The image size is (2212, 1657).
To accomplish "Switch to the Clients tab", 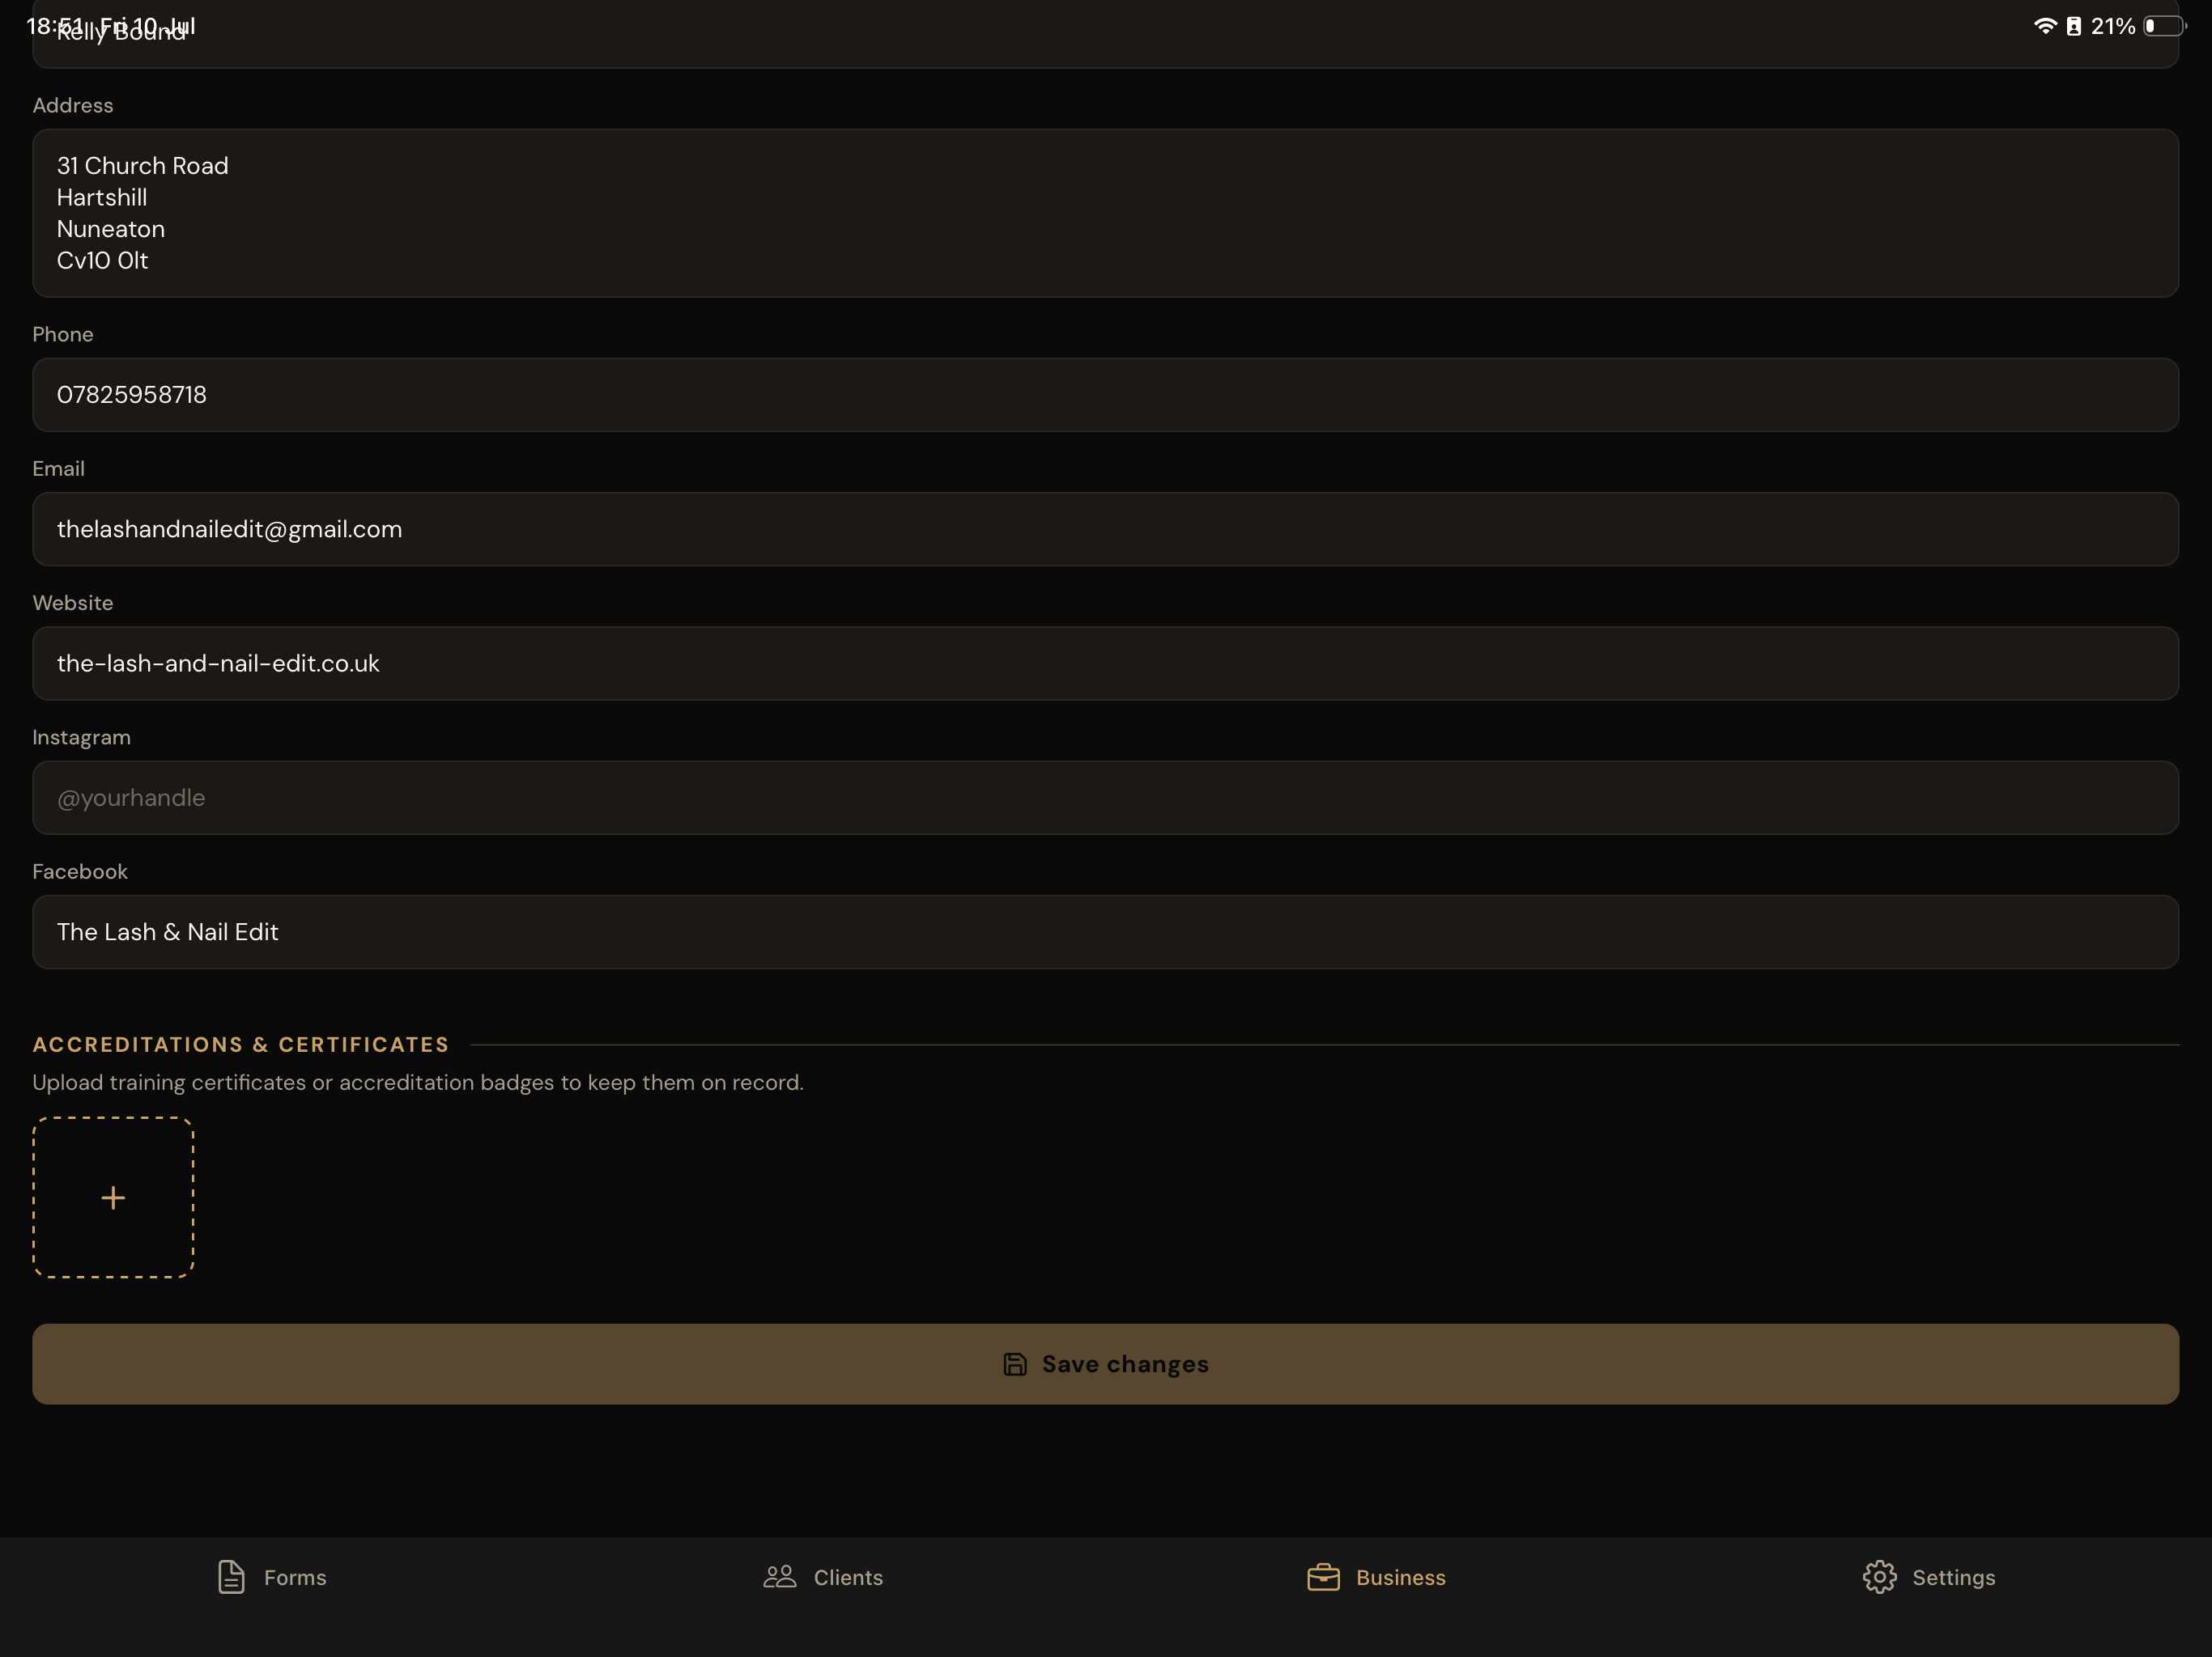I will point(823,1577).
